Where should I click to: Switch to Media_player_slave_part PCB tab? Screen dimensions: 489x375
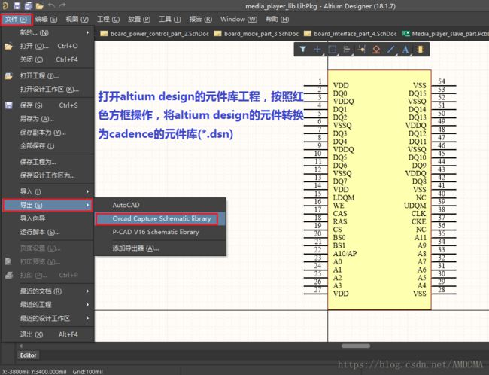(x=445, y=34)
